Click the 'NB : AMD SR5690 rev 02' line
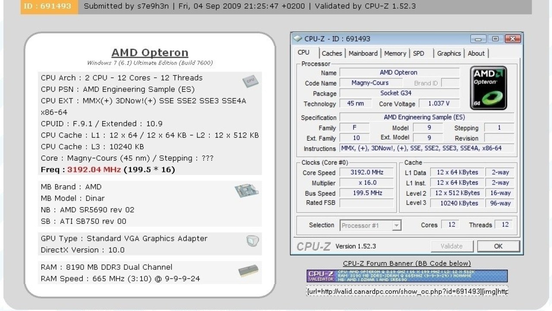The height and width of the screenshot is (311, 552). click(88, 210)
